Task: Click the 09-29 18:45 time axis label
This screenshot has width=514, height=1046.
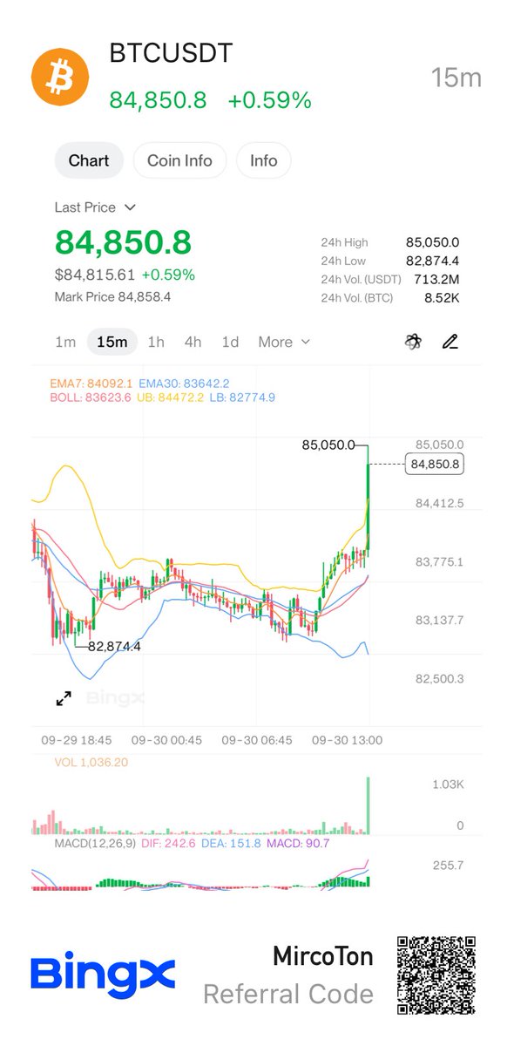Action: pos(77,740)
